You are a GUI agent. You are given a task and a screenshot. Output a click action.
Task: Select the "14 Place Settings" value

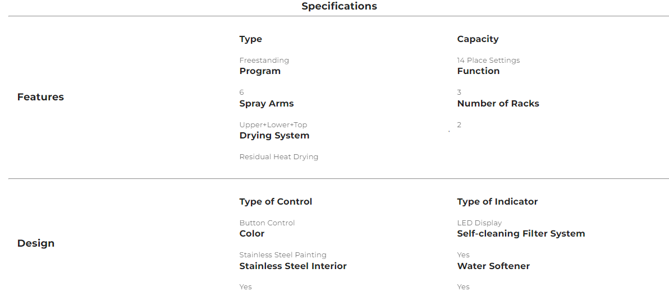[x=488, y=60]
